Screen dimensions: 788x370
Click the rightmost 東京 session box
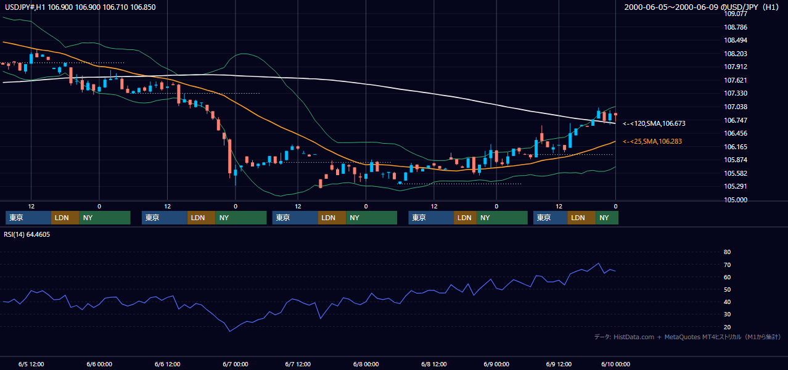[551, 218]
